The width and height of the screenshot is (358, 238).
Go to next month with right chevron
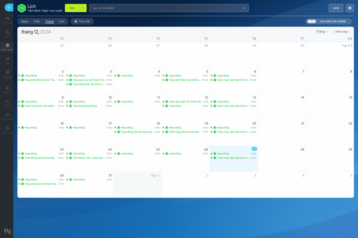[350, 32]
